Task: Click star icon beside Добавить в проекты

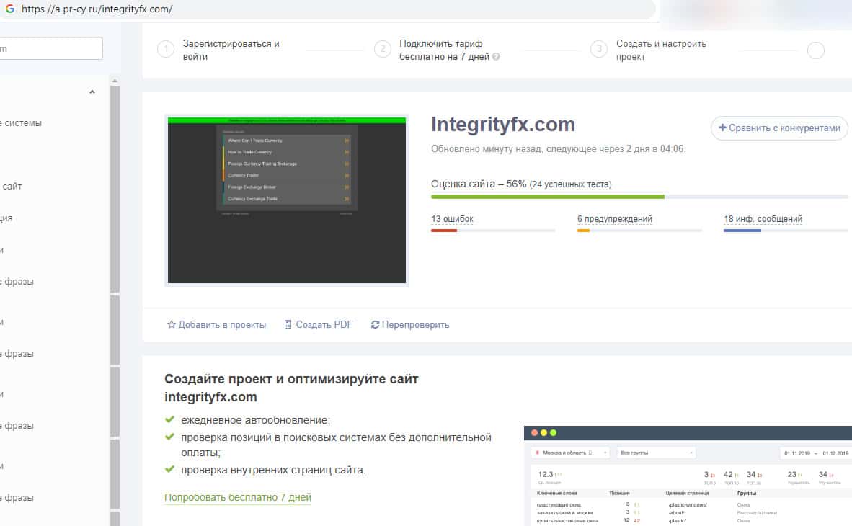Action: pos(171,324)
